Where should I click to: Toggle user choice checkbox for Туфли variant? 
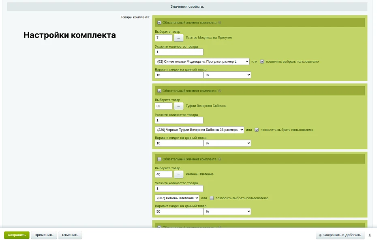[257, 130]
